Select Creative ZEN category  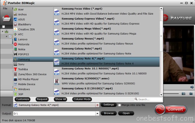coord(33,29)
